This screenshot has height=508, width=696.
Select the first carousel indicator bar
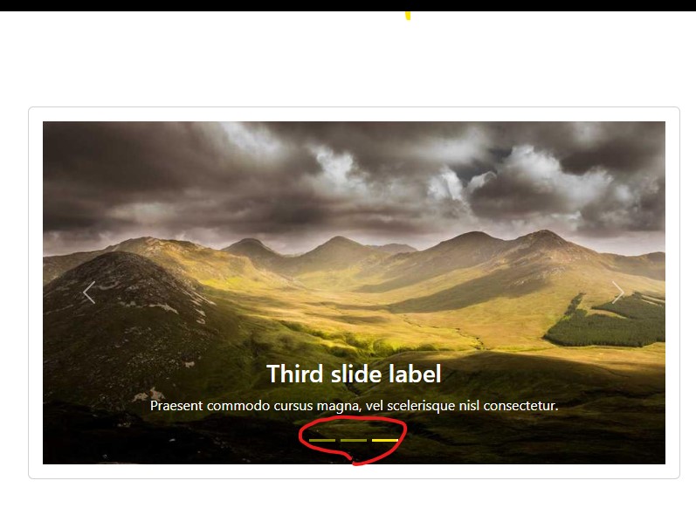click(x=322, y=440)
